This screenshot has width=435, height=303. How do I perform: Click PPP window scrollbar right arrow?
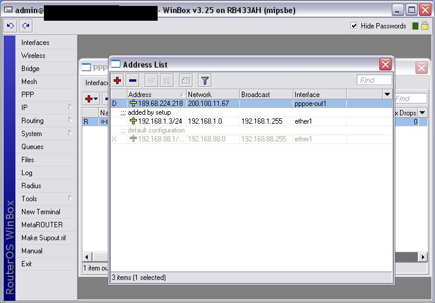[423, 257]
